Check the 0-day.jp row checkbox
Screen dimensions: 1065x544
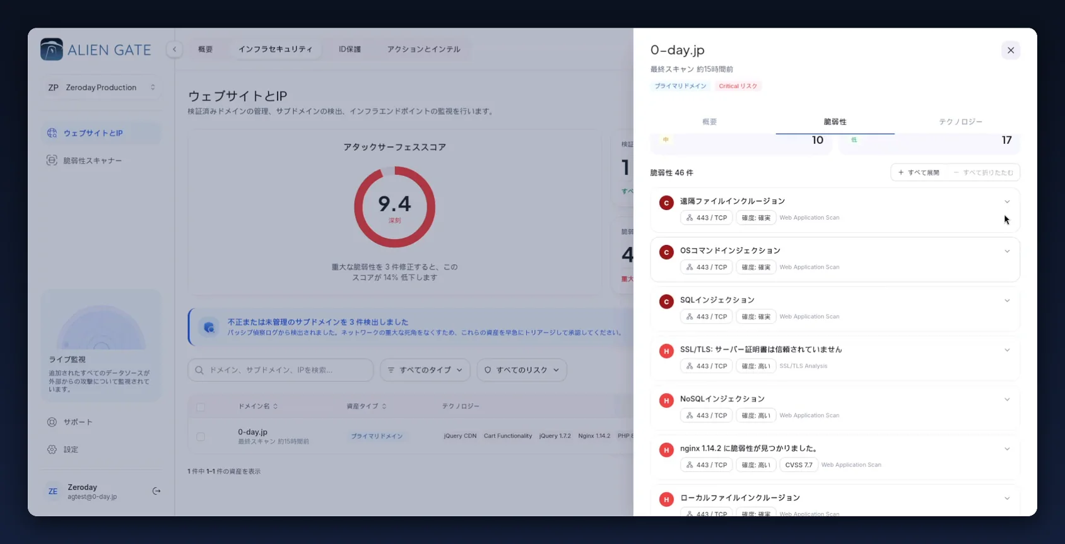tap(201, 436)
